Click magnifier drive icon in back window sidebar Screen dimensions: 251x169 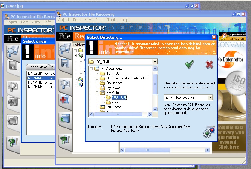coord(13,51)
